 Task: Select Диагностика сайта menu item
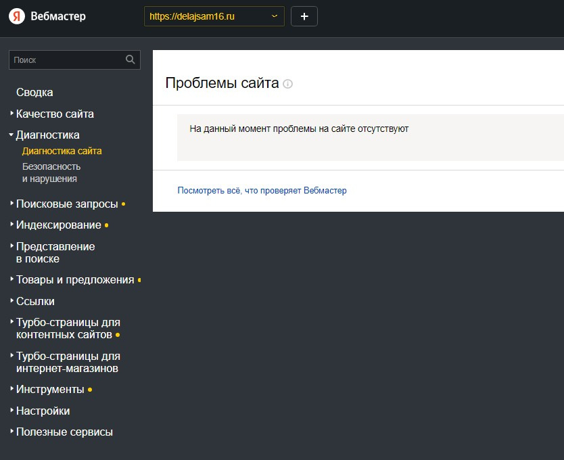[x=62, y=151]
